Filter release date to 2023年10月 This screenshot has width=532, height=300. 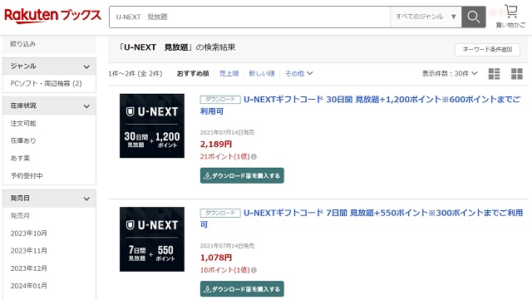click(29, 234)
